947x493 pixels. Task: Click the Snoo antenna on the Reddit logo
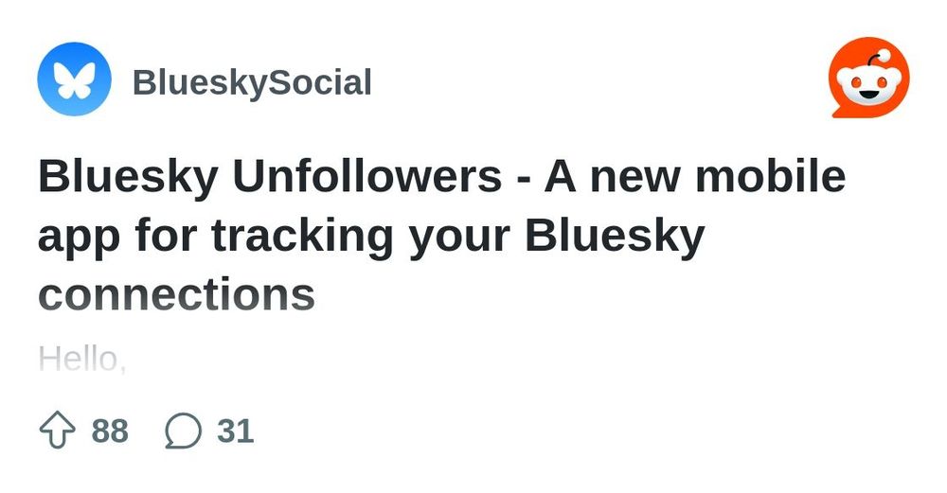(877, 58)
